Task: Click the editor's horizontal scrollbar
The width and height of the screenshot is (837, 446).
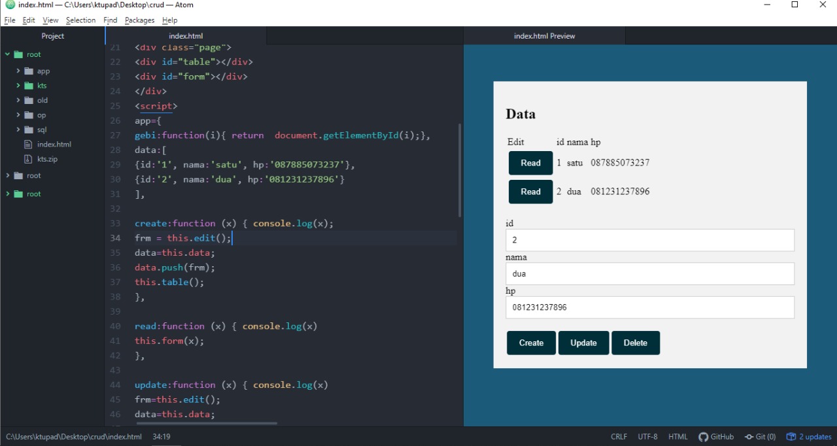Action: coord(206,424)
